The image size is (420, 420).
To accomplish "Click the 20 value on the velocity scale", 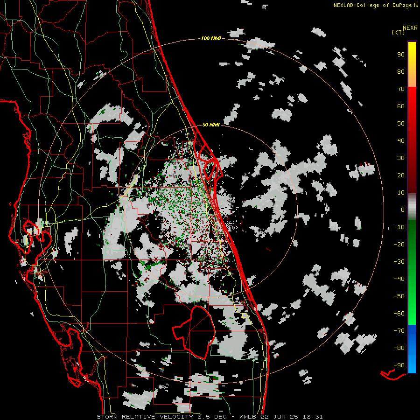I will (401, 175).
